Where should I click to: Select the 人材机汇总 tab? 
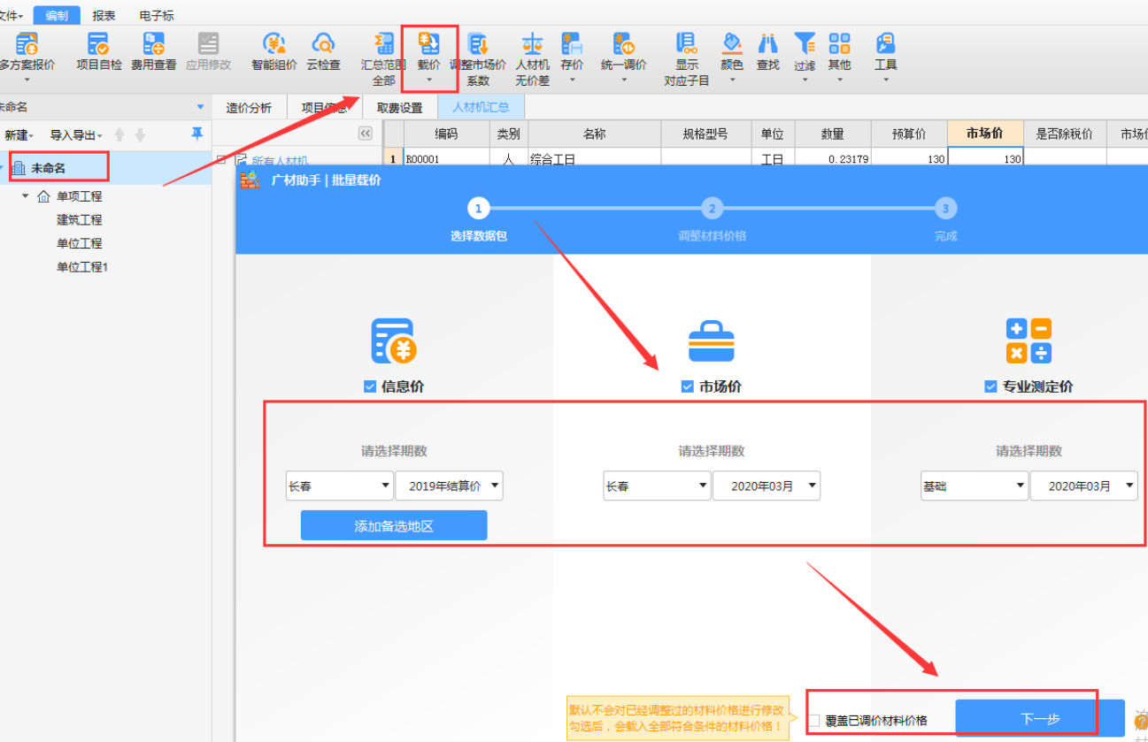[x=481, y=108]
